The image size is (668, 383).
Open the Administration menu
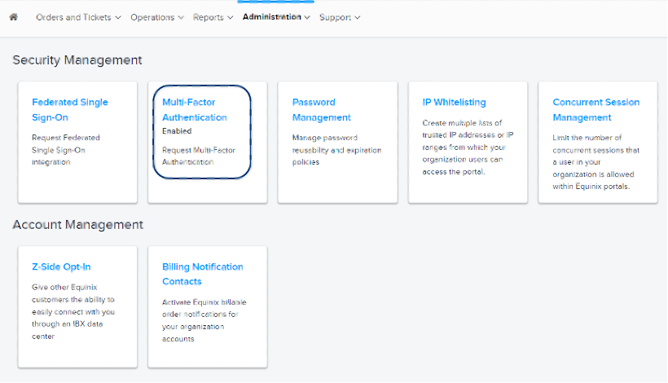pyautogui.click(x=276, y=17)
